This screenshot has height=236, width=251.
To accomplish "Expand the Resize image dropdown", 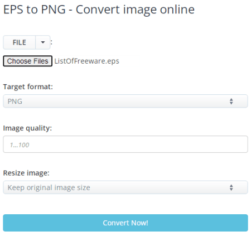I will pyautogui.click(x=126, y=187).
